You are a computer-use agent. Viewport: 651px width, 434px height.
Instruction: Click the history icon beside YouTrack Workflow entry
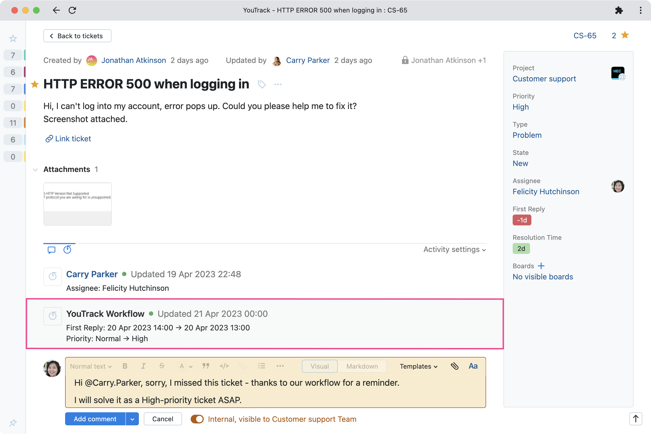point(53,316)
